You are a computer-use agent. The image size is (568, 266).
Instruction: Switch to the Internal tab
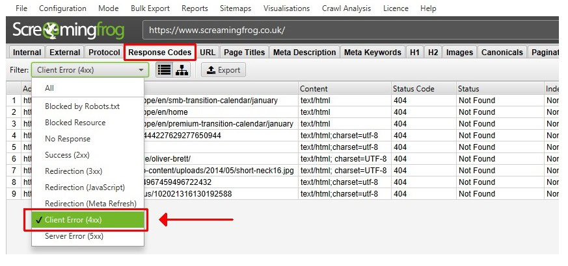click(27, 53)
